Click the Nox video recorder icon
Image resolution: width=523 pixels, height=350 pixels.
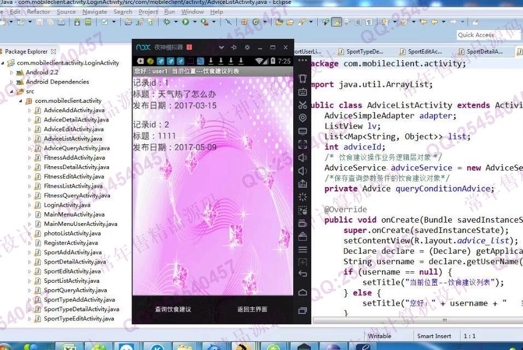point(303,223)
